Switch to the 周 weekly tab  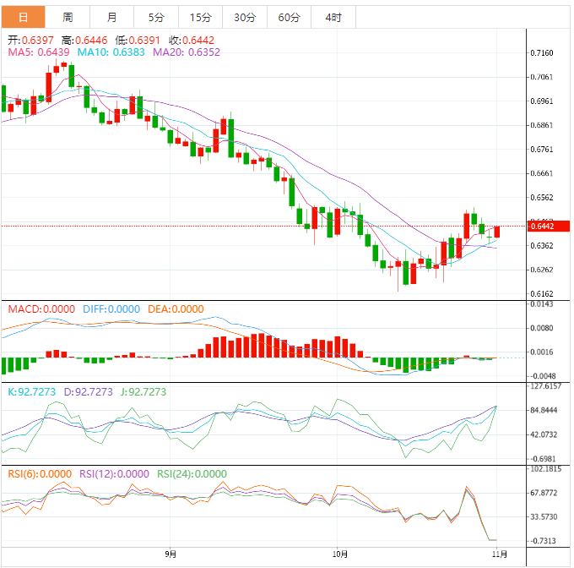(x=68, y=17)
